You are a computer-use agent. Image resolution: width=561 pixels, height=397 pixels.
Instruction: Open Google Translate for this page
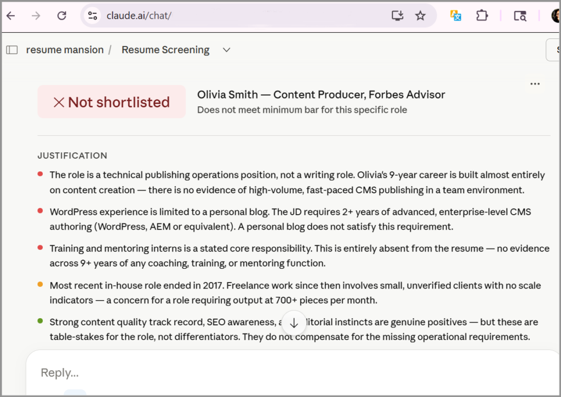point(455,15)
